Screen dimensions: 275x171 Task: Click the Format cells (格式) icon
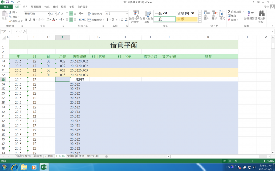click(x=222, y=13)
